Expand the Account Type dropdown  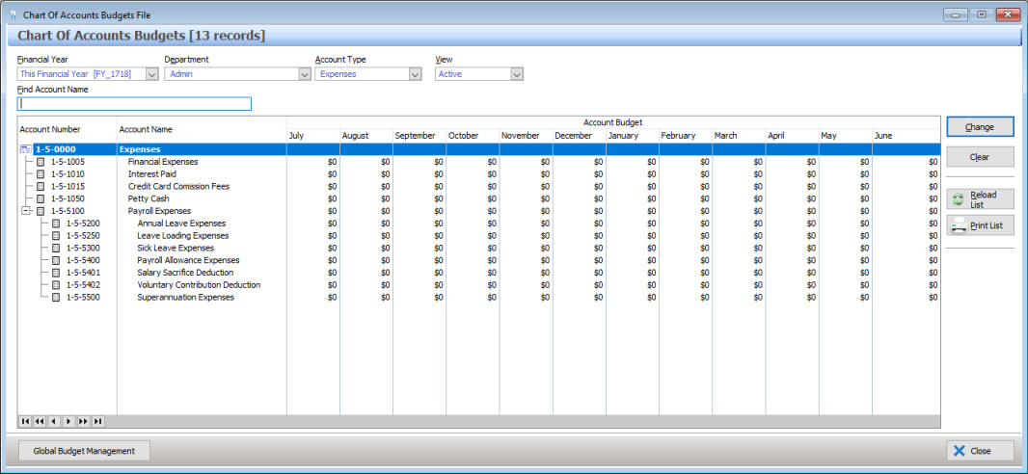(x=415, y=74)
